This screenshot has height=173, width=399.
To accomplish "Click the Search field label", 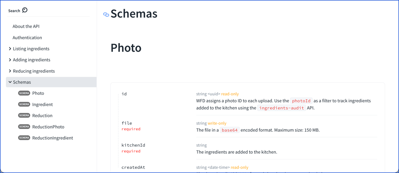I will click(14, 11).
